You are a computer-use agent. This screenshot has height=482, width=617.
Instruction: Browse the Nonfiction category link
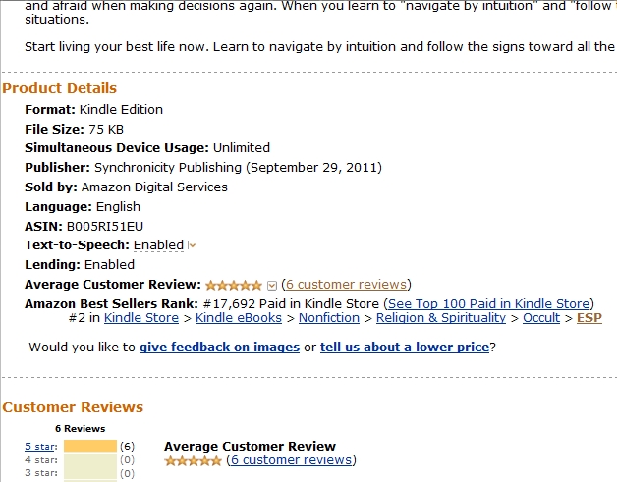(329, 318)
